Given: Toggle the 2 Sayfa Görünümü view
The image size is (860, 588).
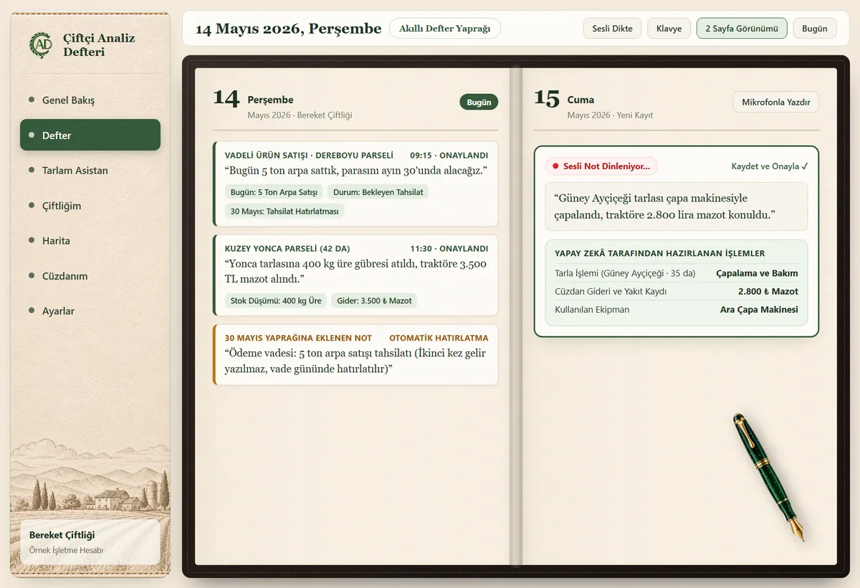Looking at the screenshot, I should coord(742,29).
